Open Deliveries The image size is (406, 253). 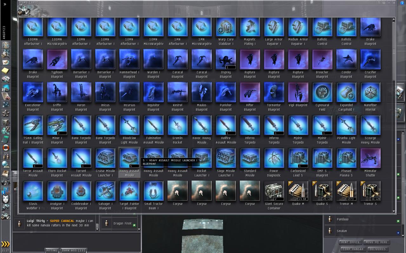pos(378,249)
